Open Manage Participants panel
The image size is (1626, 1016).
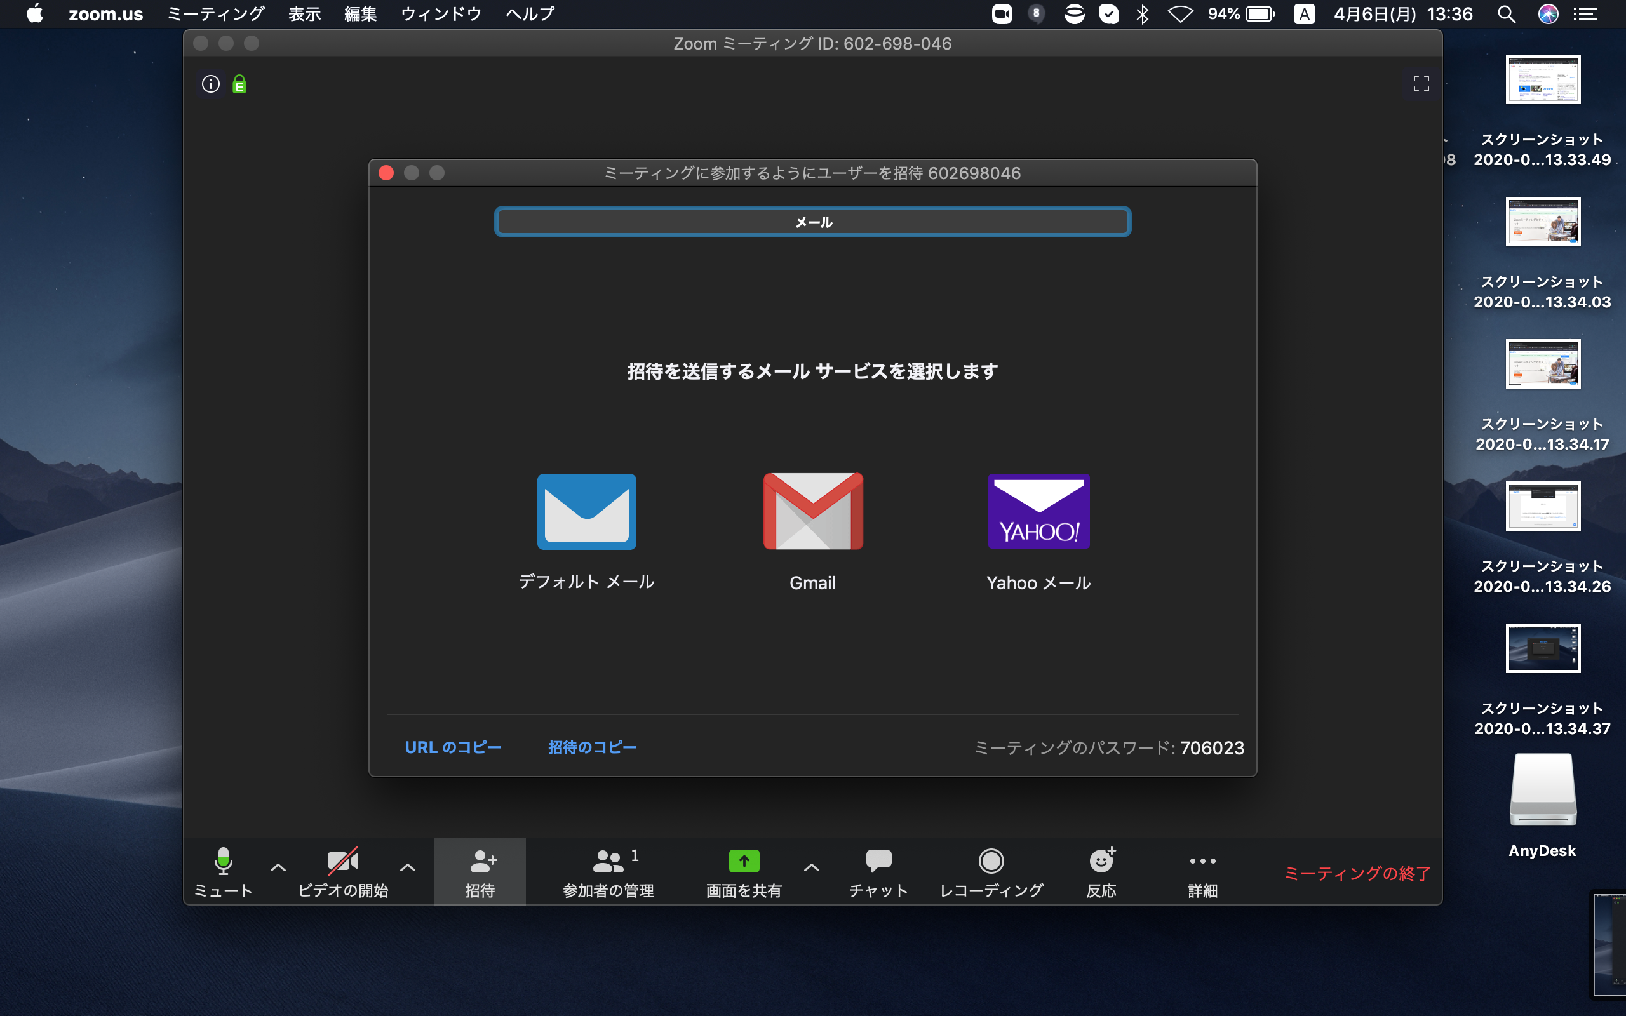click(x=608, y=871)
